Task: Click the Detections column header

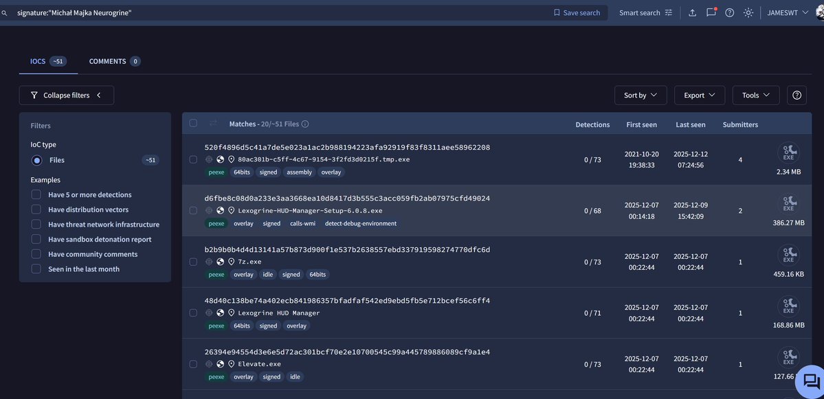Action: (593, 124)
